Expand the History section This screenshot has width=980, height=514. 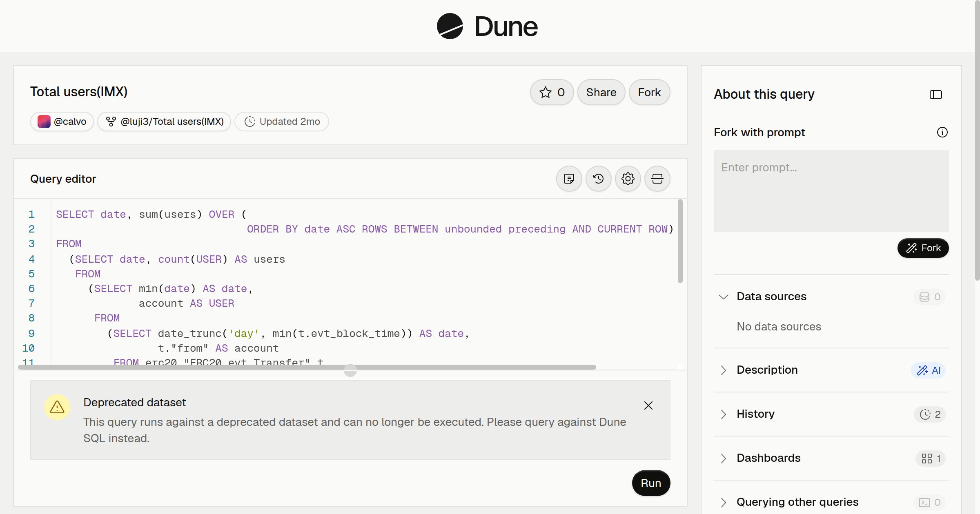(723, 414)
